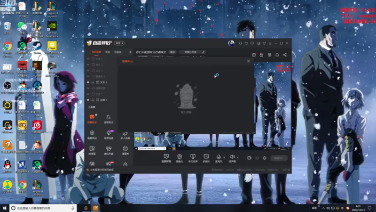
Task: Toggle visibility of 摄像头 2 source
Action: pyautogui.click(x=88, y=76)
